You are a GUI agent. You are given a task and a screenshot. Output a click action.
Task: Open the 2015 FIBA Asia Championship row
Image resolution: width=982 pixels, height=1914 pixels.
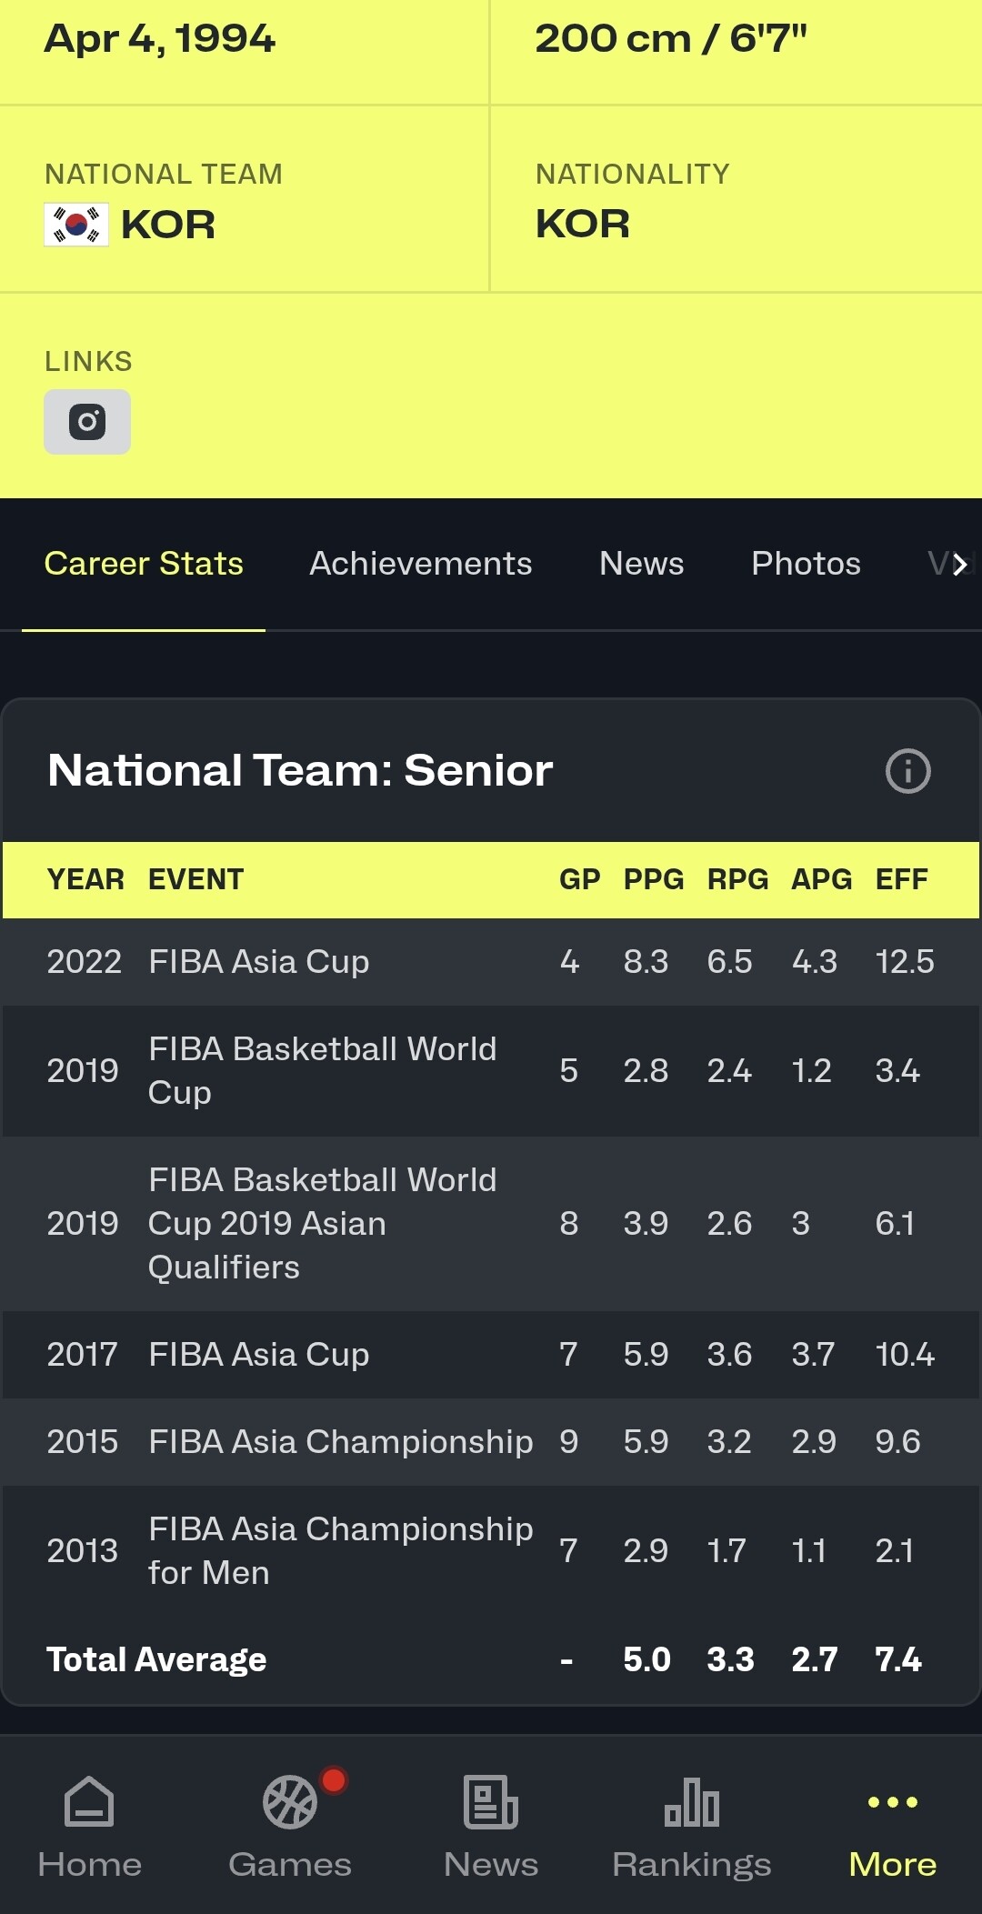point(340,1442)
